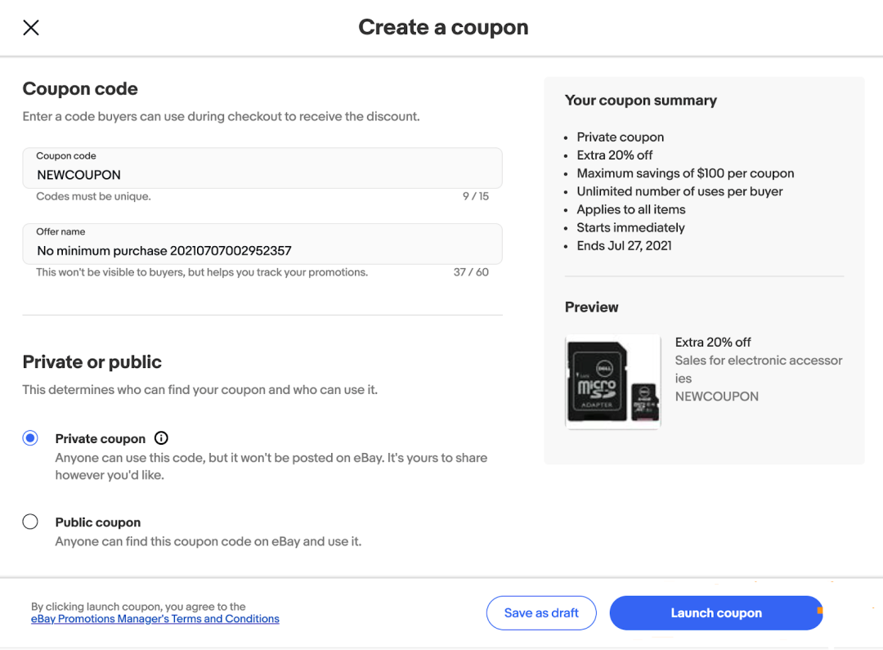Screen dimensions: 883x650
Task: Click the Private coupon label text
Action: tap(101, 439)
